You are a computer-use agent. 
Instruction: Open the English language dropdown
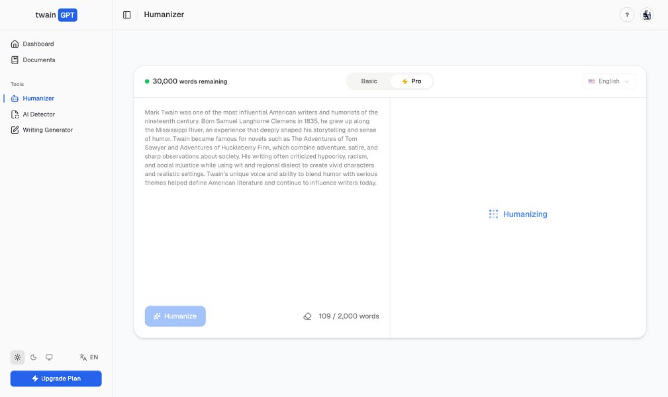(609, 81)
